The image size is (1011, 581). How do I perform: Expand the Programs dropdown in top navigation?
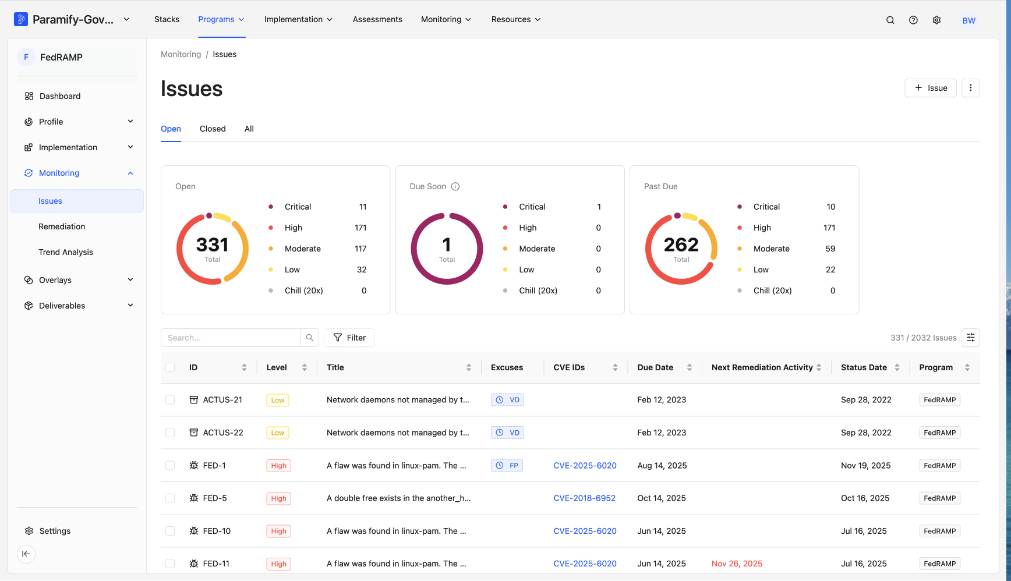pyautogui.click(x=221, y=19)
